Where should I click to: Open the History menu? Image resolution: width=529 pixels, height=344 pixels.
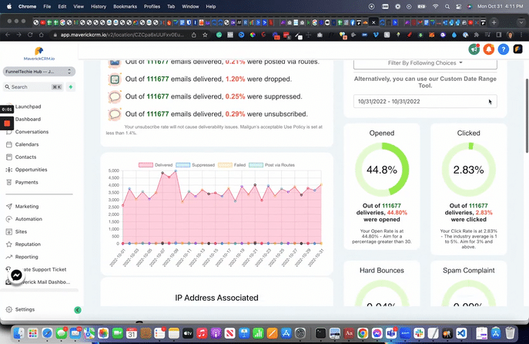coord(98,6)
